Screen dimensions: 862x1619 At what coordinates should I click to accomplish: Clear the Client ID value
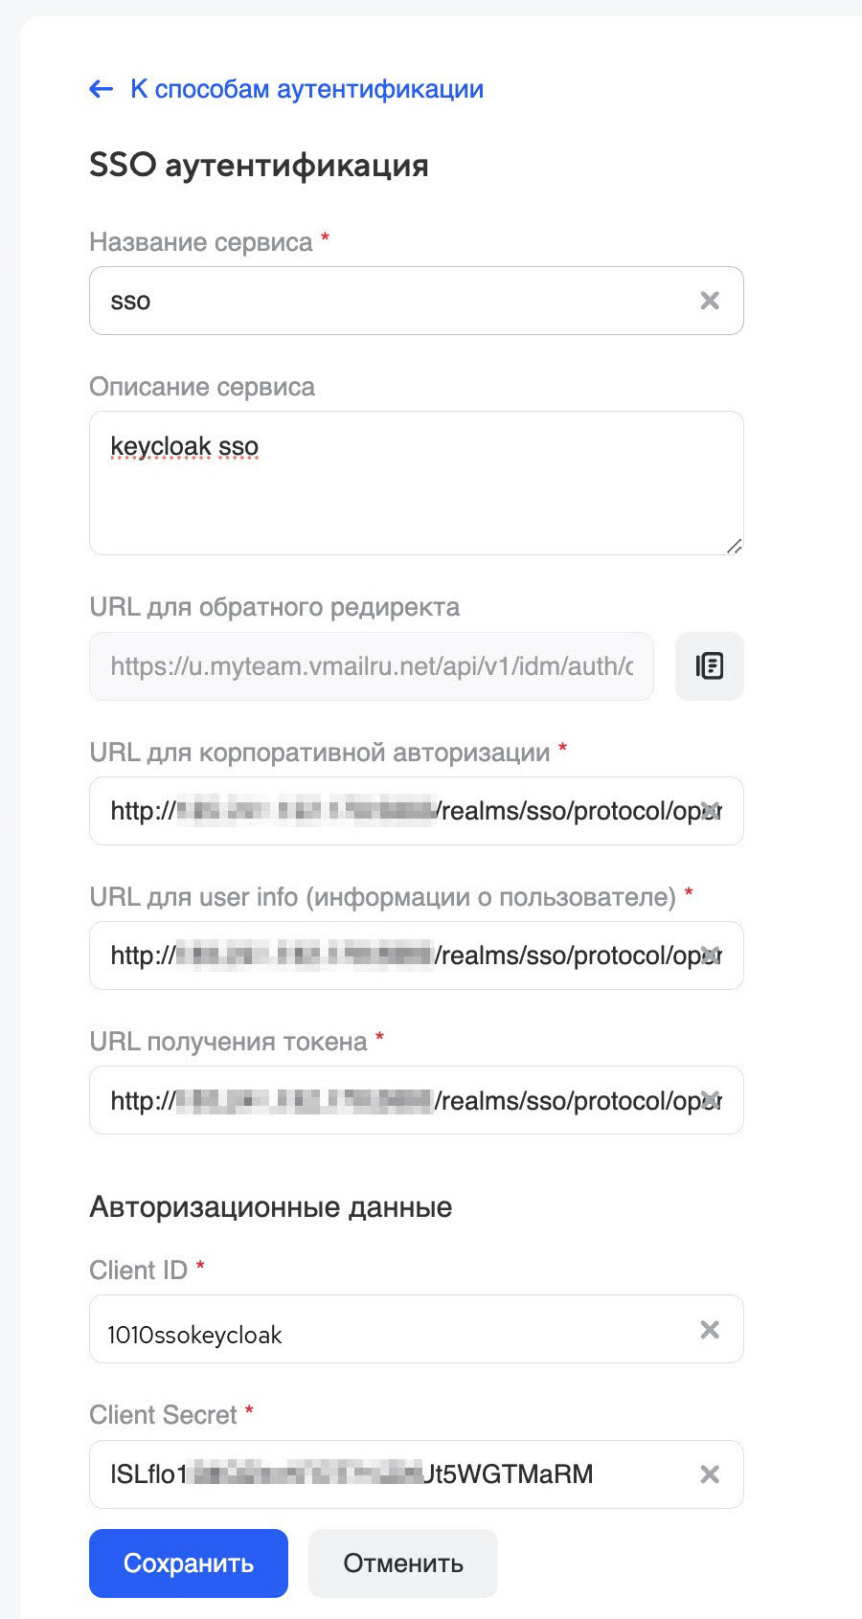coord(710,1329)
